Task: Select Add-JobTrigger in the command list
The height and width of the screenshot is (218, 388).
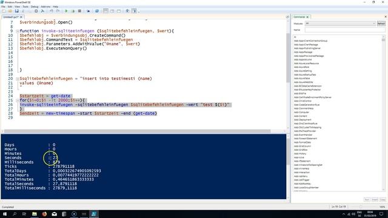Action: point(302,180)
